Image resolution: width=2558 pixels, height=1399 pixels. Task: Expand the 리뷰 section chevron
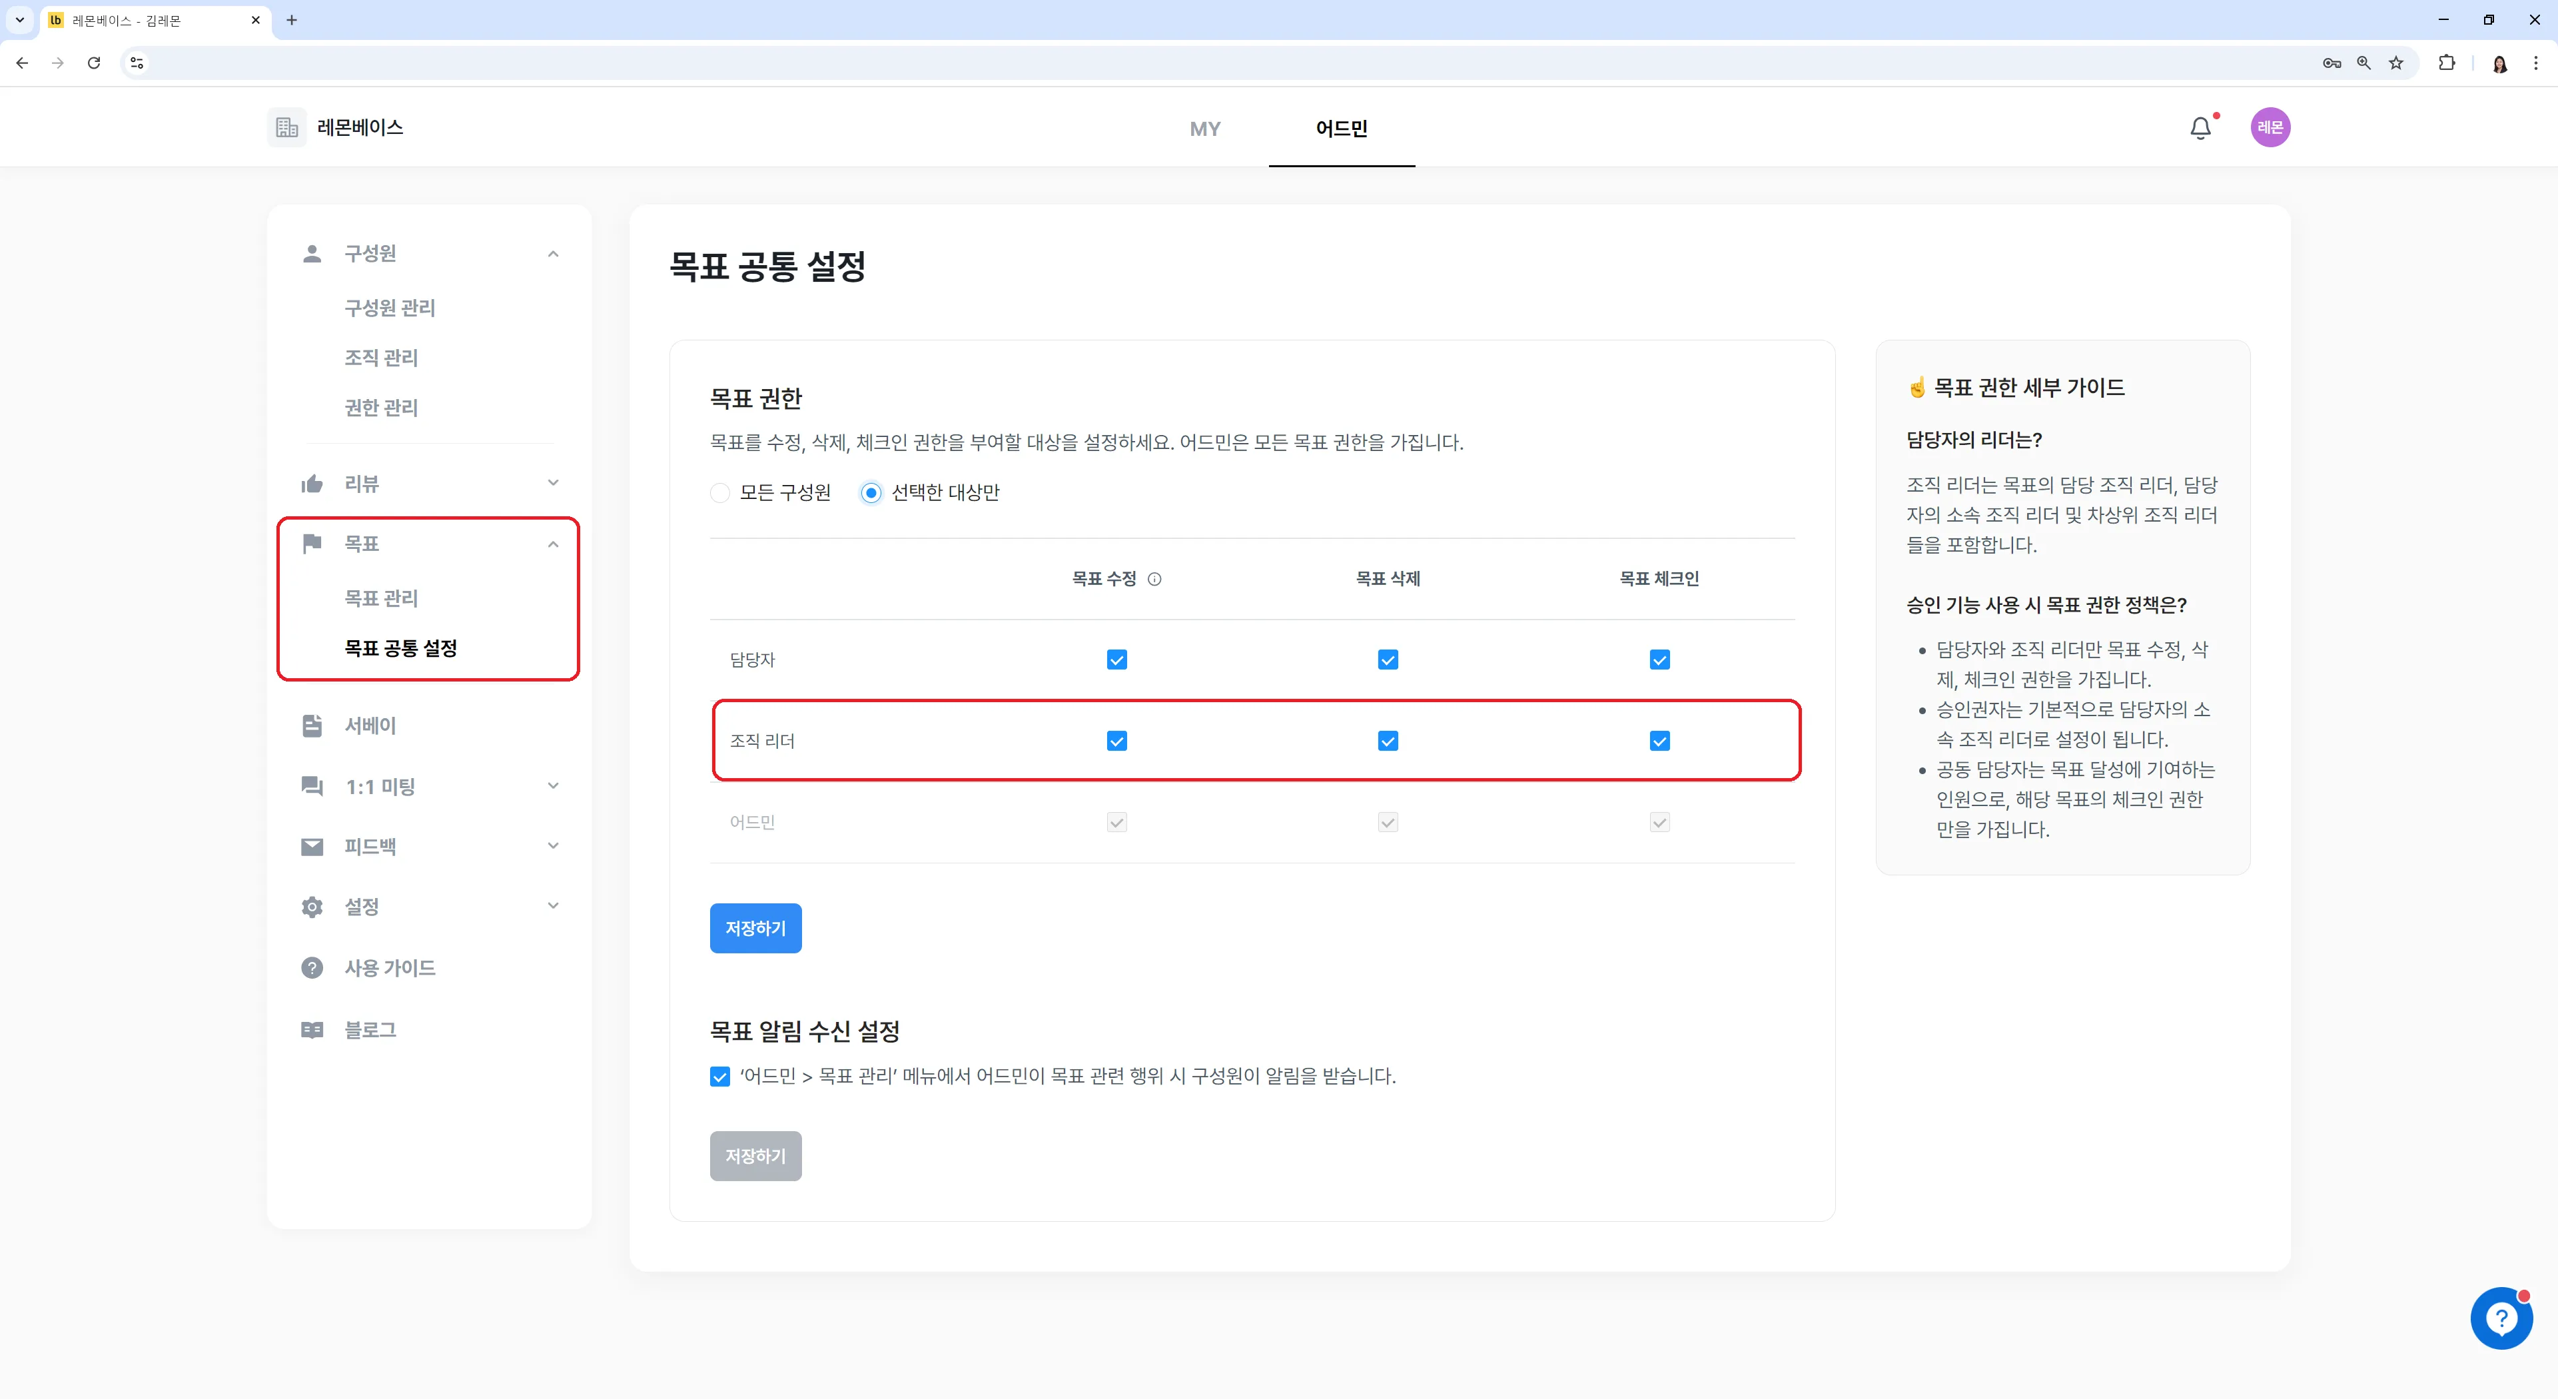click(553, 482)
